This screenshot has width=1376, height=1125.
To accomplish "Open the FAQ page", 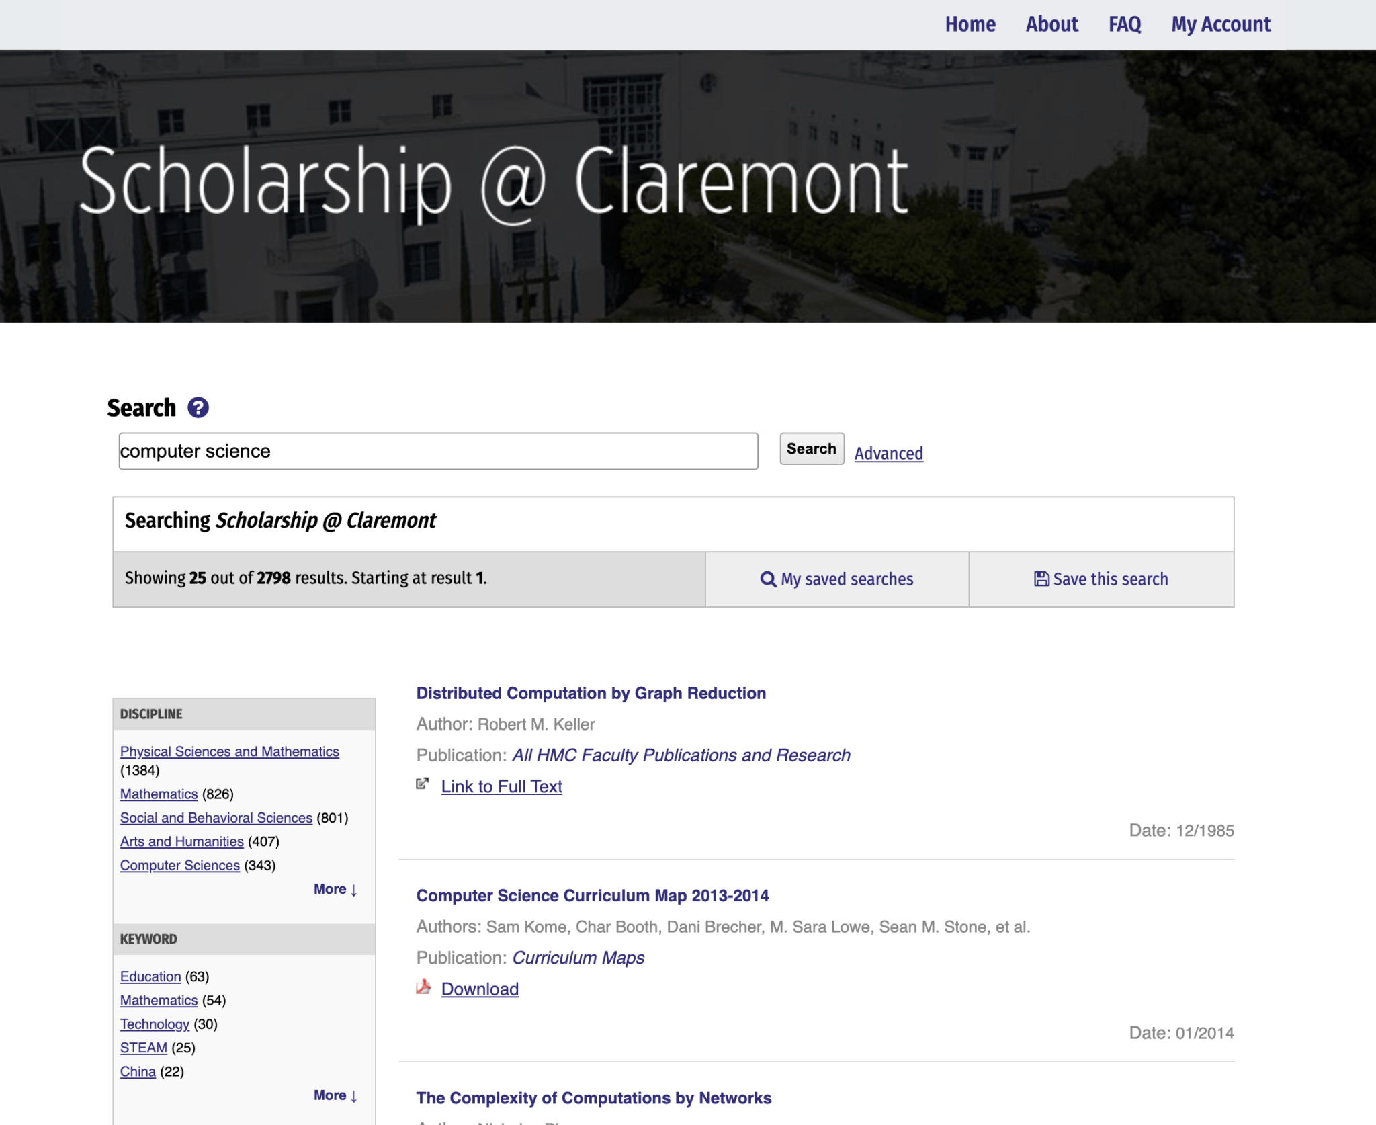I will [x=1124, y=24].
